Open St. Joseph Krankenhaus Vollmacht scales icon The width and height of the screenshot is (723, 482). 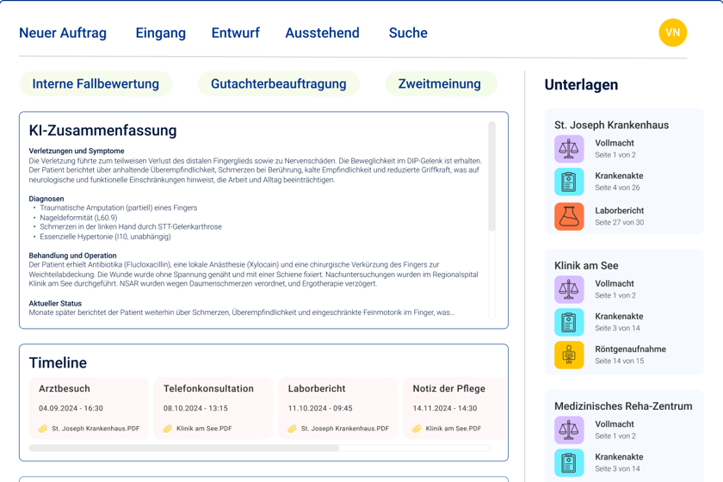pyautogui.click(x=569, y=149)
